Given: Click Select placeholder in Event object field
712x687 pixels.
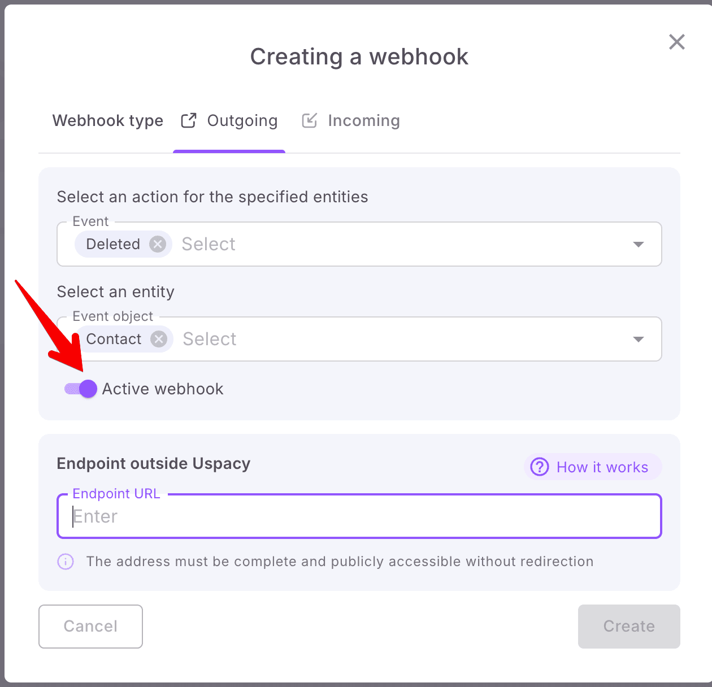Looking at the screenshot, I should pos(210,339).
